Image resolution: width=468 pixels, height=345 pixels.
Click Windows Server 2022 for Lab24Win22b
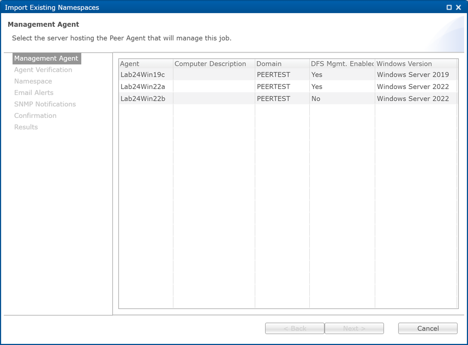pos(413,99)
